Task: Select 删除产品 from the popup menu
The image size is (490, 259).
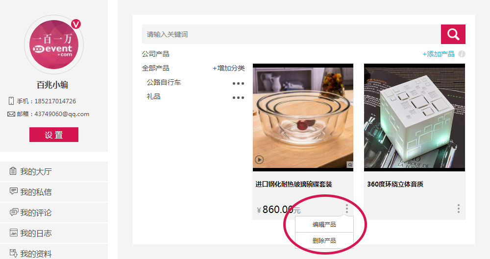Action: point(324,240)
